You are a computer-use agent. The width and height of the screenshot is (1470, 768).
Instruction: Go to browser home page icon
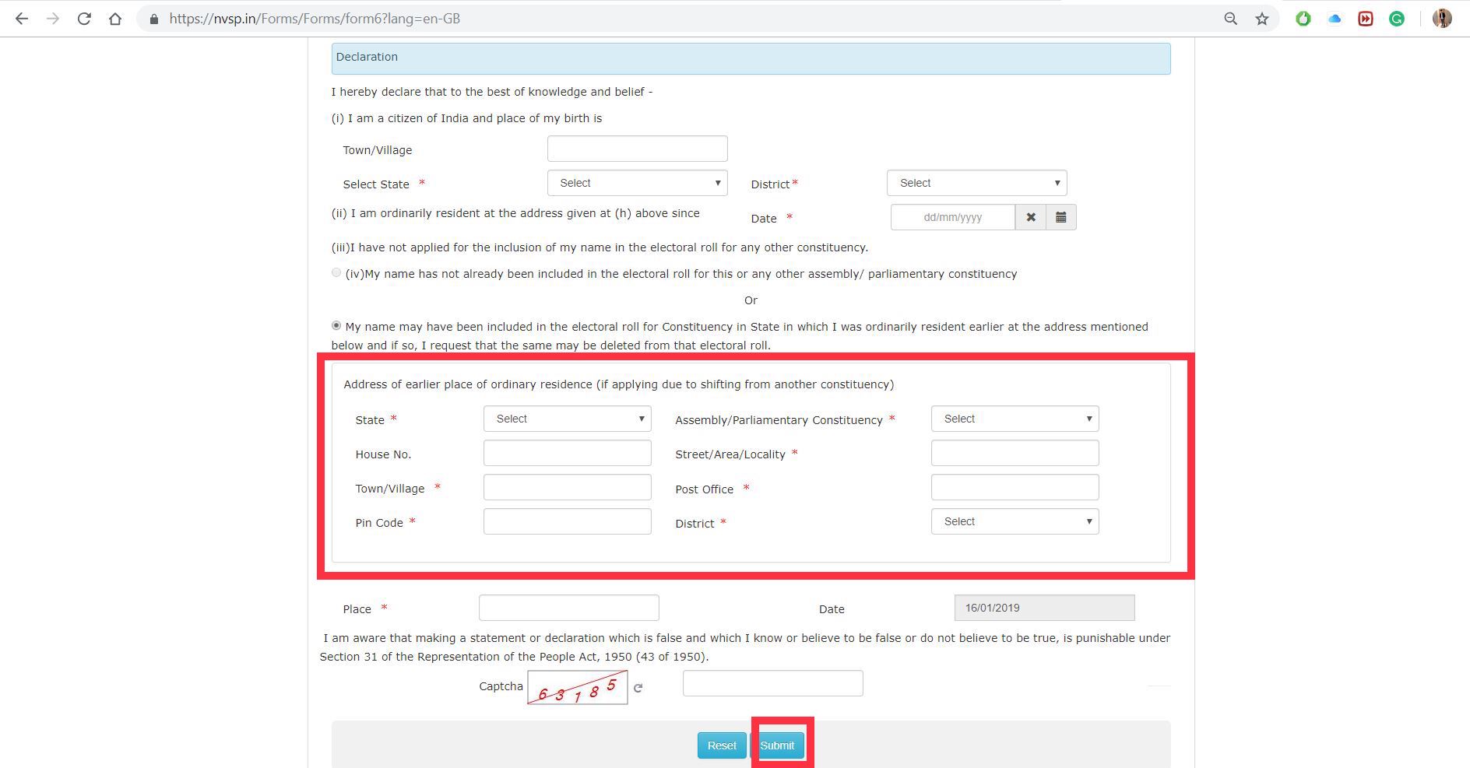115,19
